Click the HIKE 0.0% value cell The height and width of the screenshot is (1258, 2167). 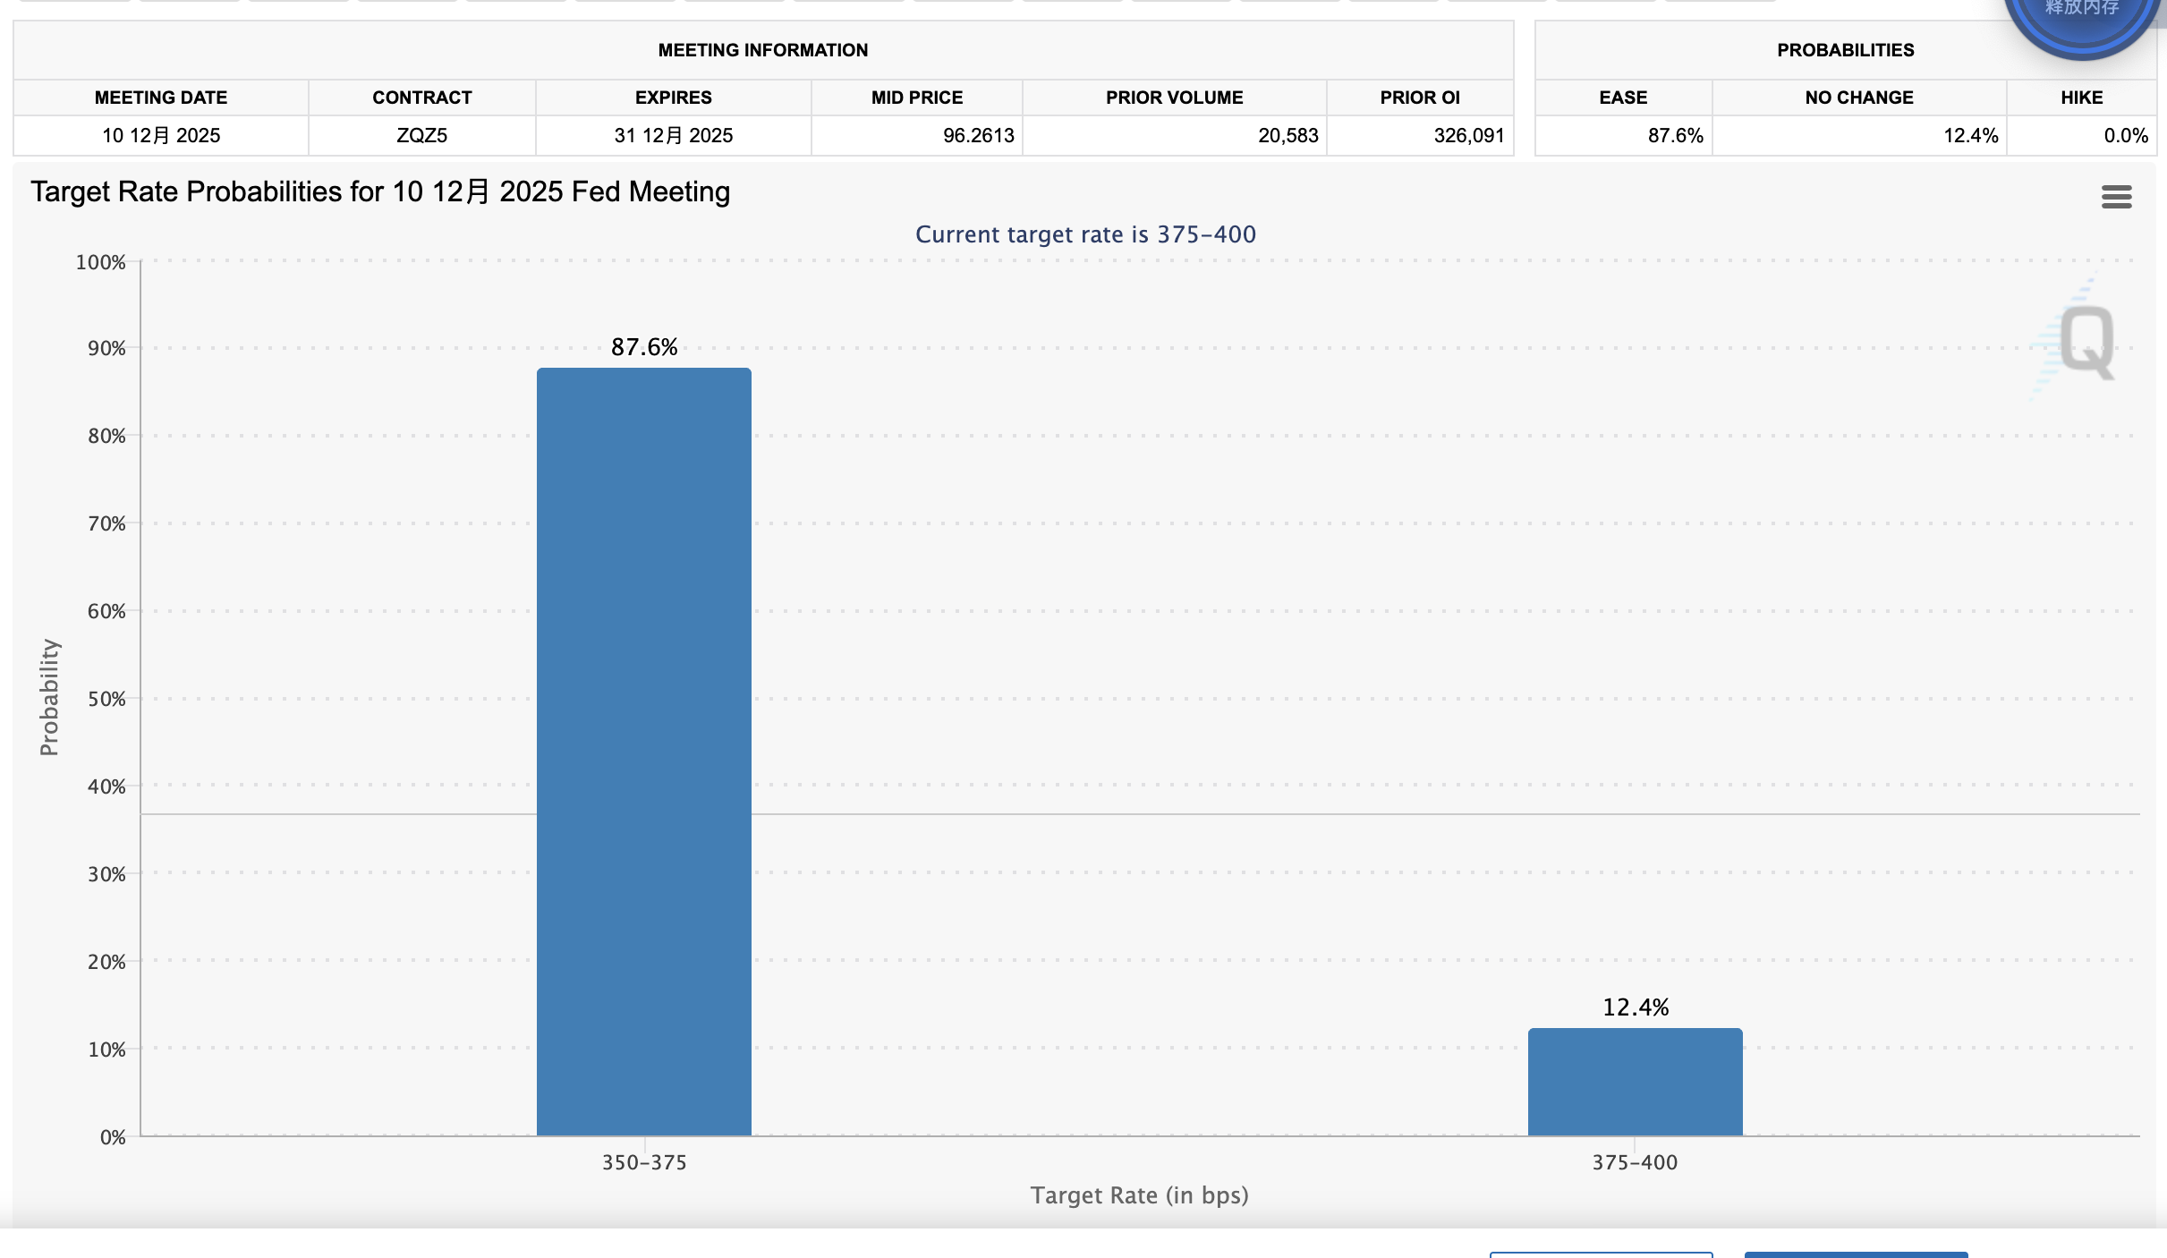click(x=2125, y=135)
